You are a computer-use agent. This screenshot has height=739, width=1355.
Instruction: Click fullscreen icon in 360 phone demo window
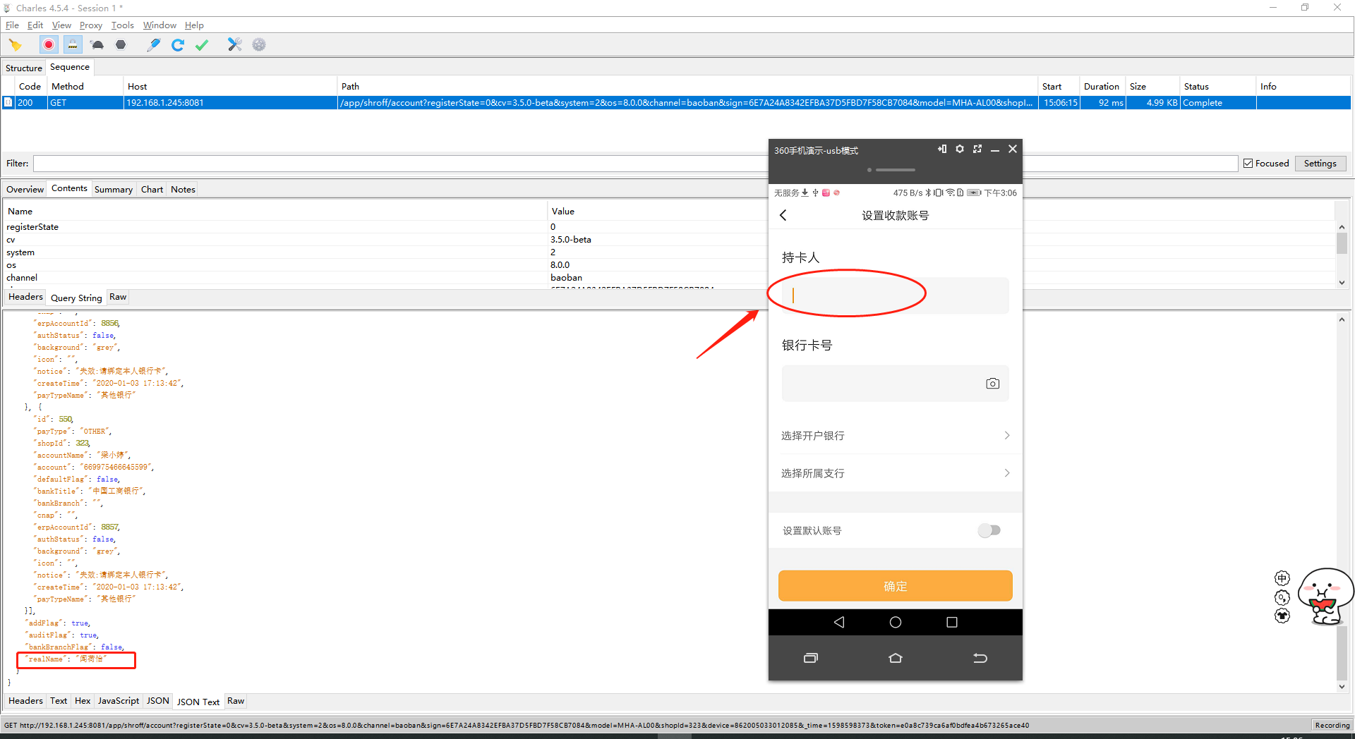[977, 149]
